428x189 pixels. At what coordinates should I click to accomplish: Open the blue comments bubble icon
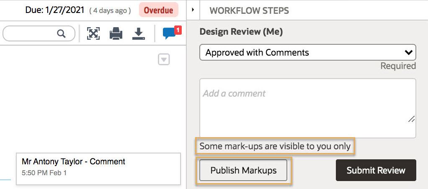pos(169,34)
